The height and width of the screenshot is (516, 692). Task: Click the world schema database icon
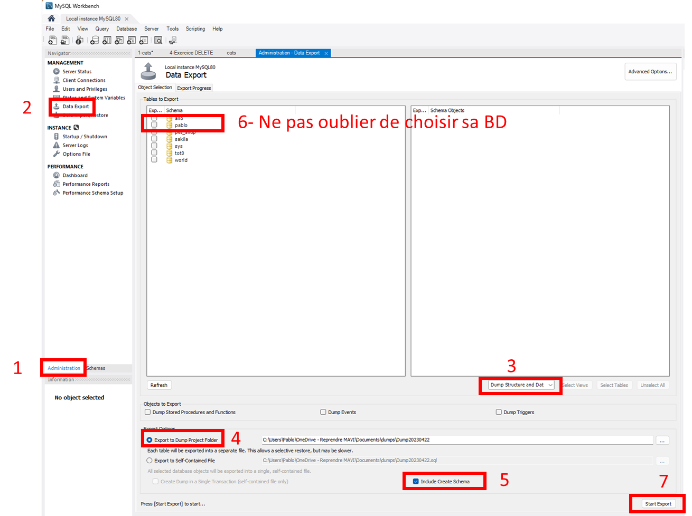[x=170, y=160]
